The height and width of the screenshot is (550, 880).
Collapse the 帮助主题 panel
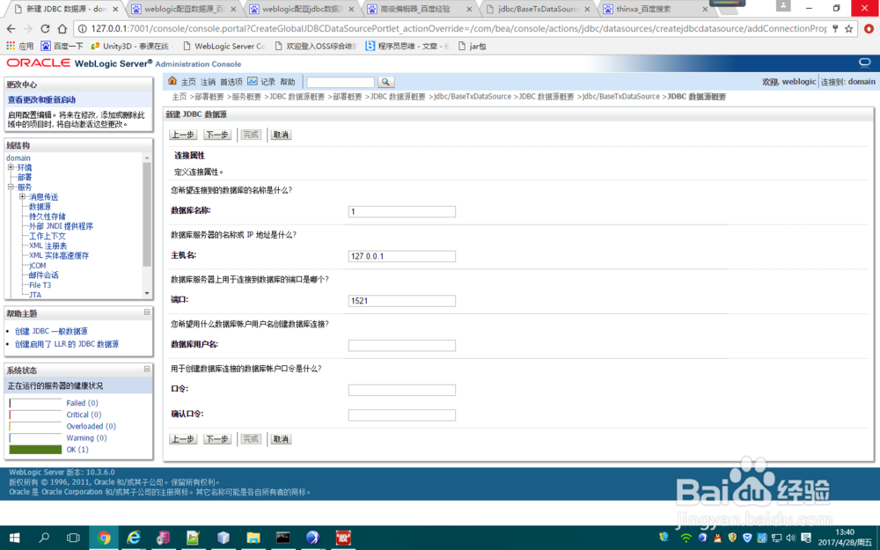(147, 312)
